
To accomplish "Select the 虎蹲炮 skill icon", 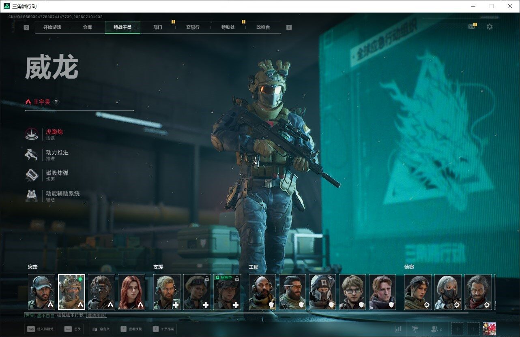I will [x=32, y=134].
